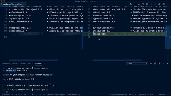This screenshot has width=171, height=96.
Task: Open errors and warnings count in status bar
Action: [19, 95]
